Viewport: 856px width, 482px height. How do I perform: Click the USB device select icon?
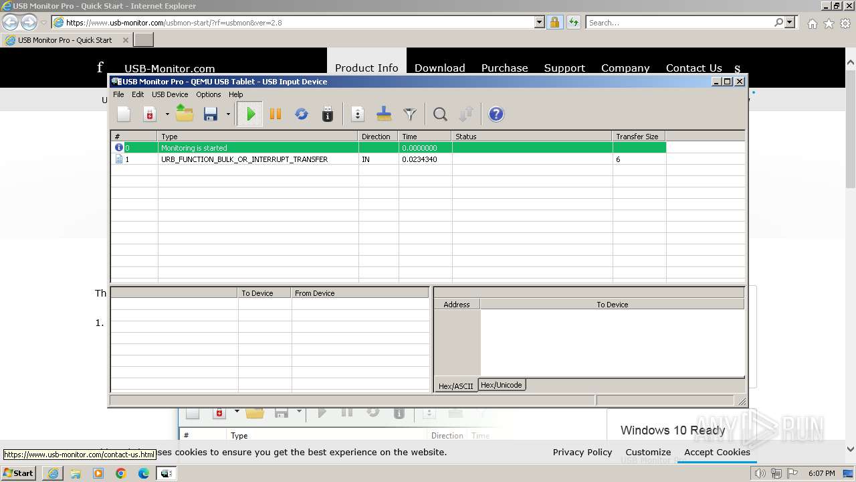point(150,114)
